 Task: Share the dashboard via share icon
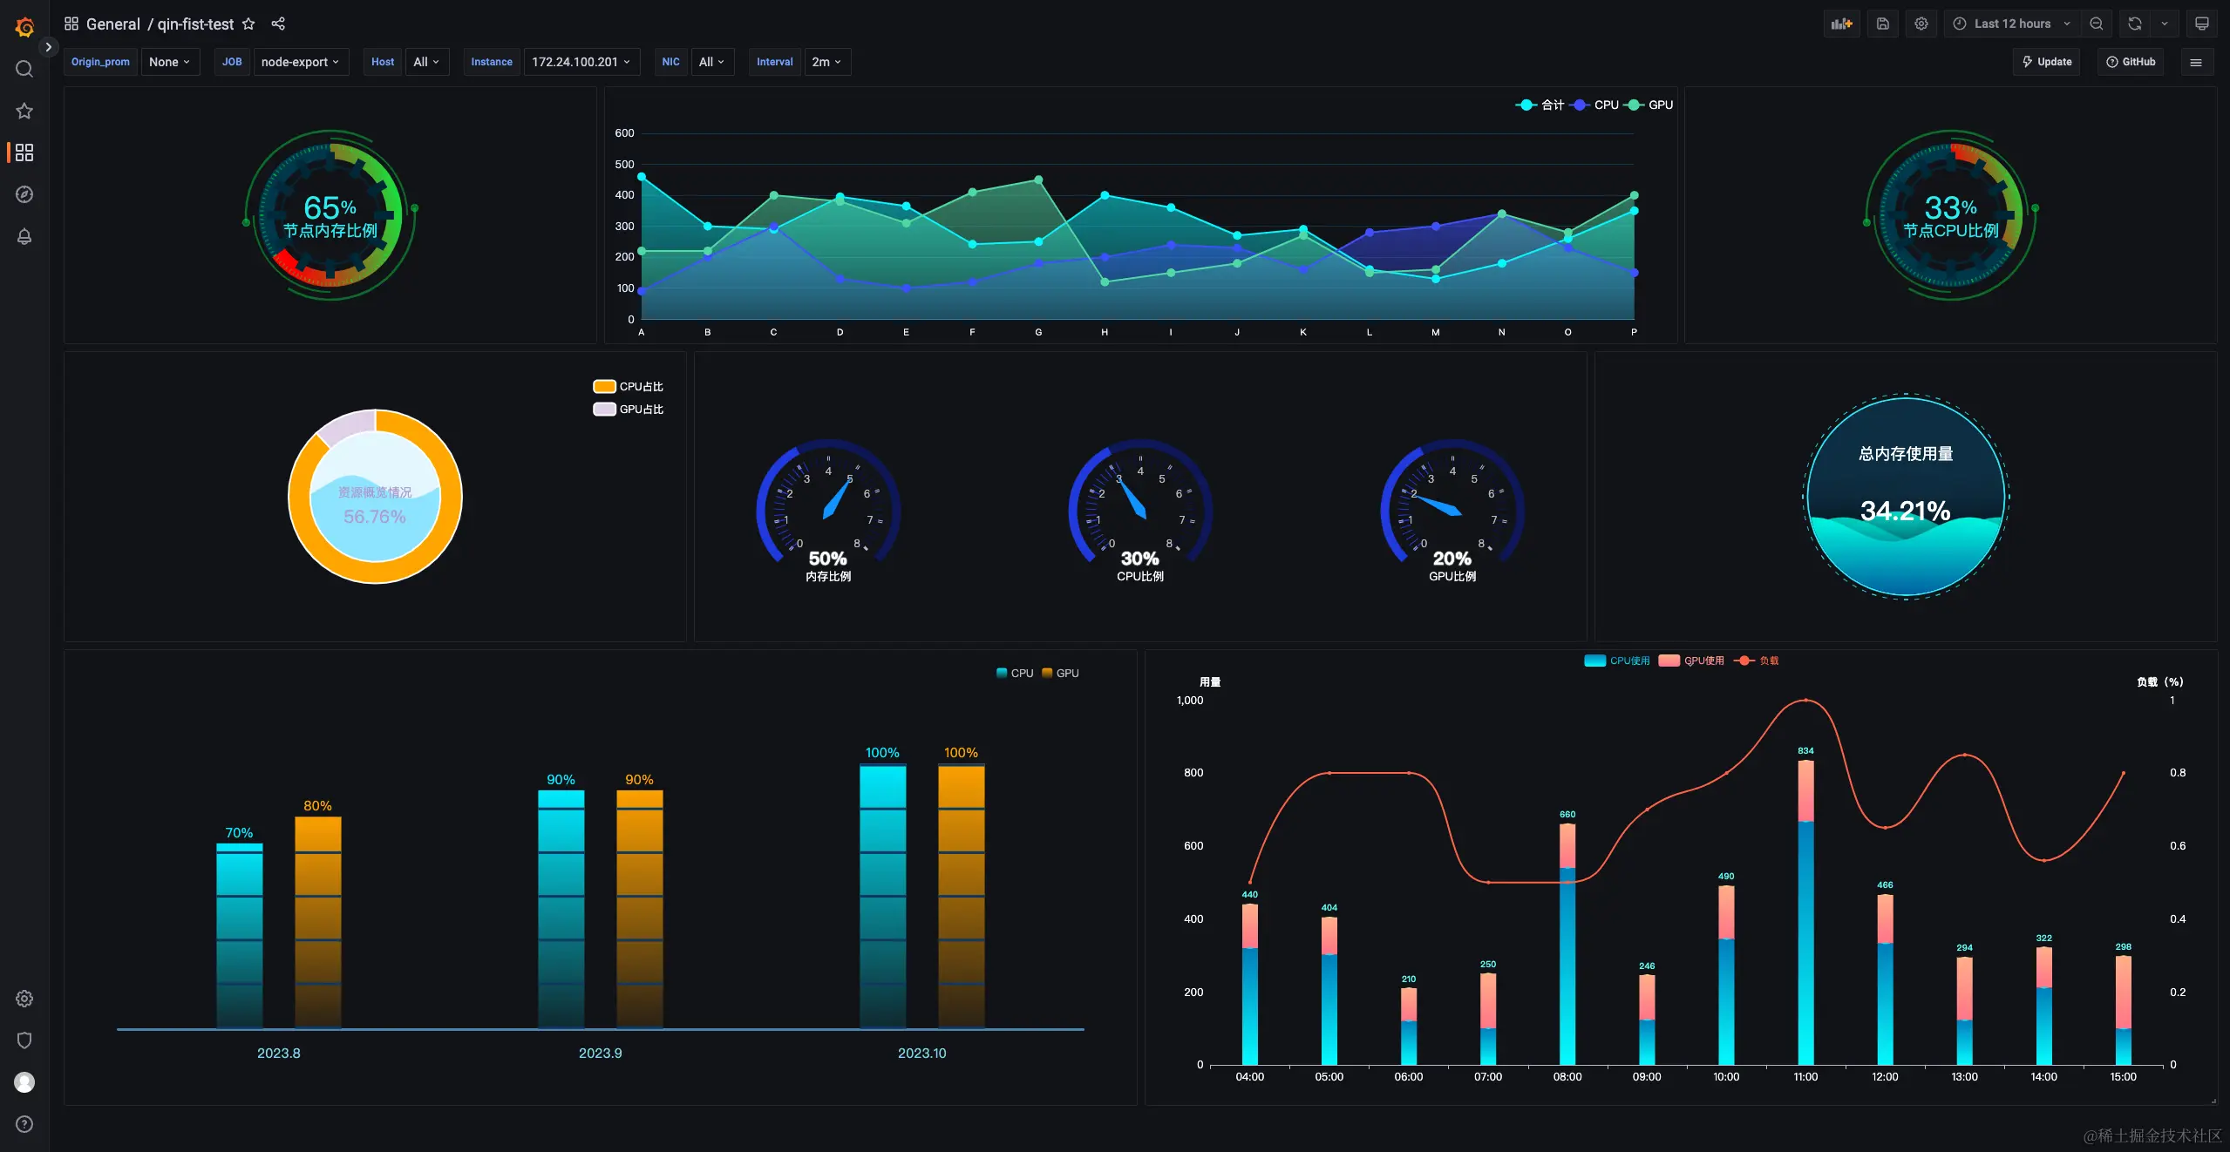[278, 24]
